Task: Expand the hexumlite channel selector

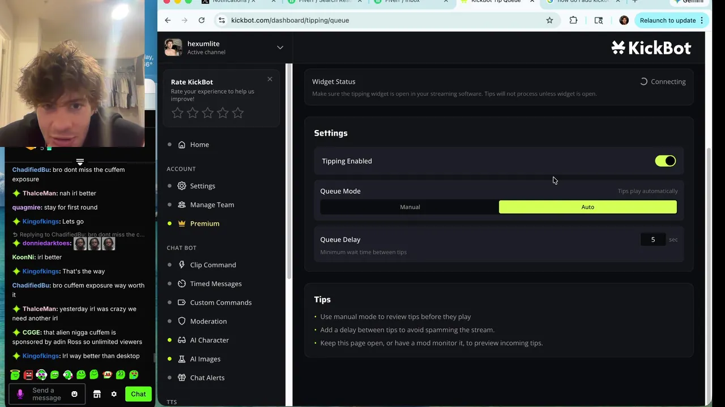Action: pyautogui.click(x=280, y=47)
